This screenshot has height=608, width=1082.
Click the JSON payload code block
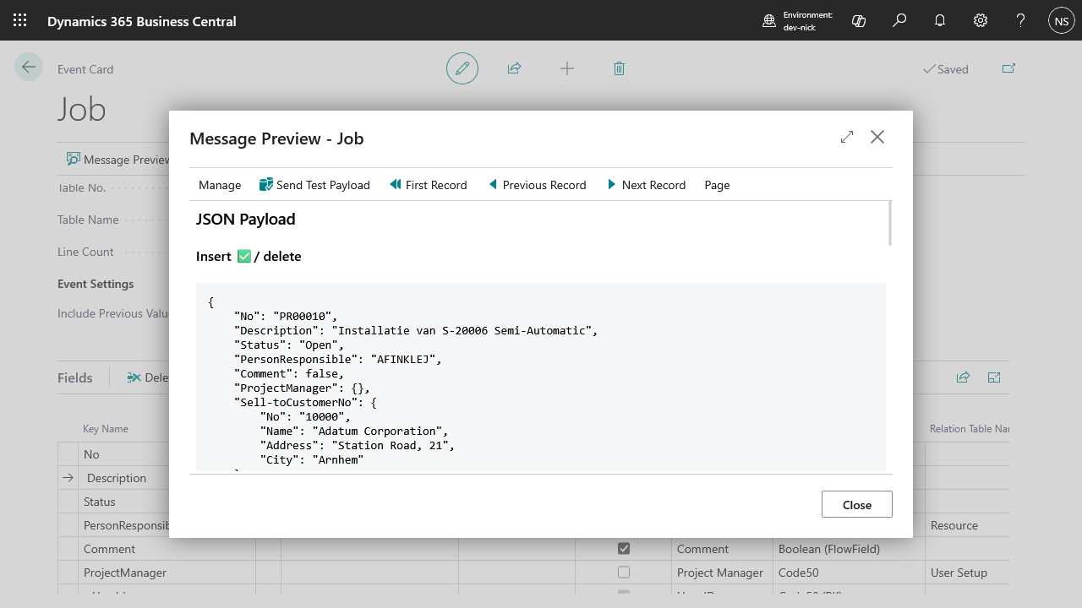[x=541, y=377]
